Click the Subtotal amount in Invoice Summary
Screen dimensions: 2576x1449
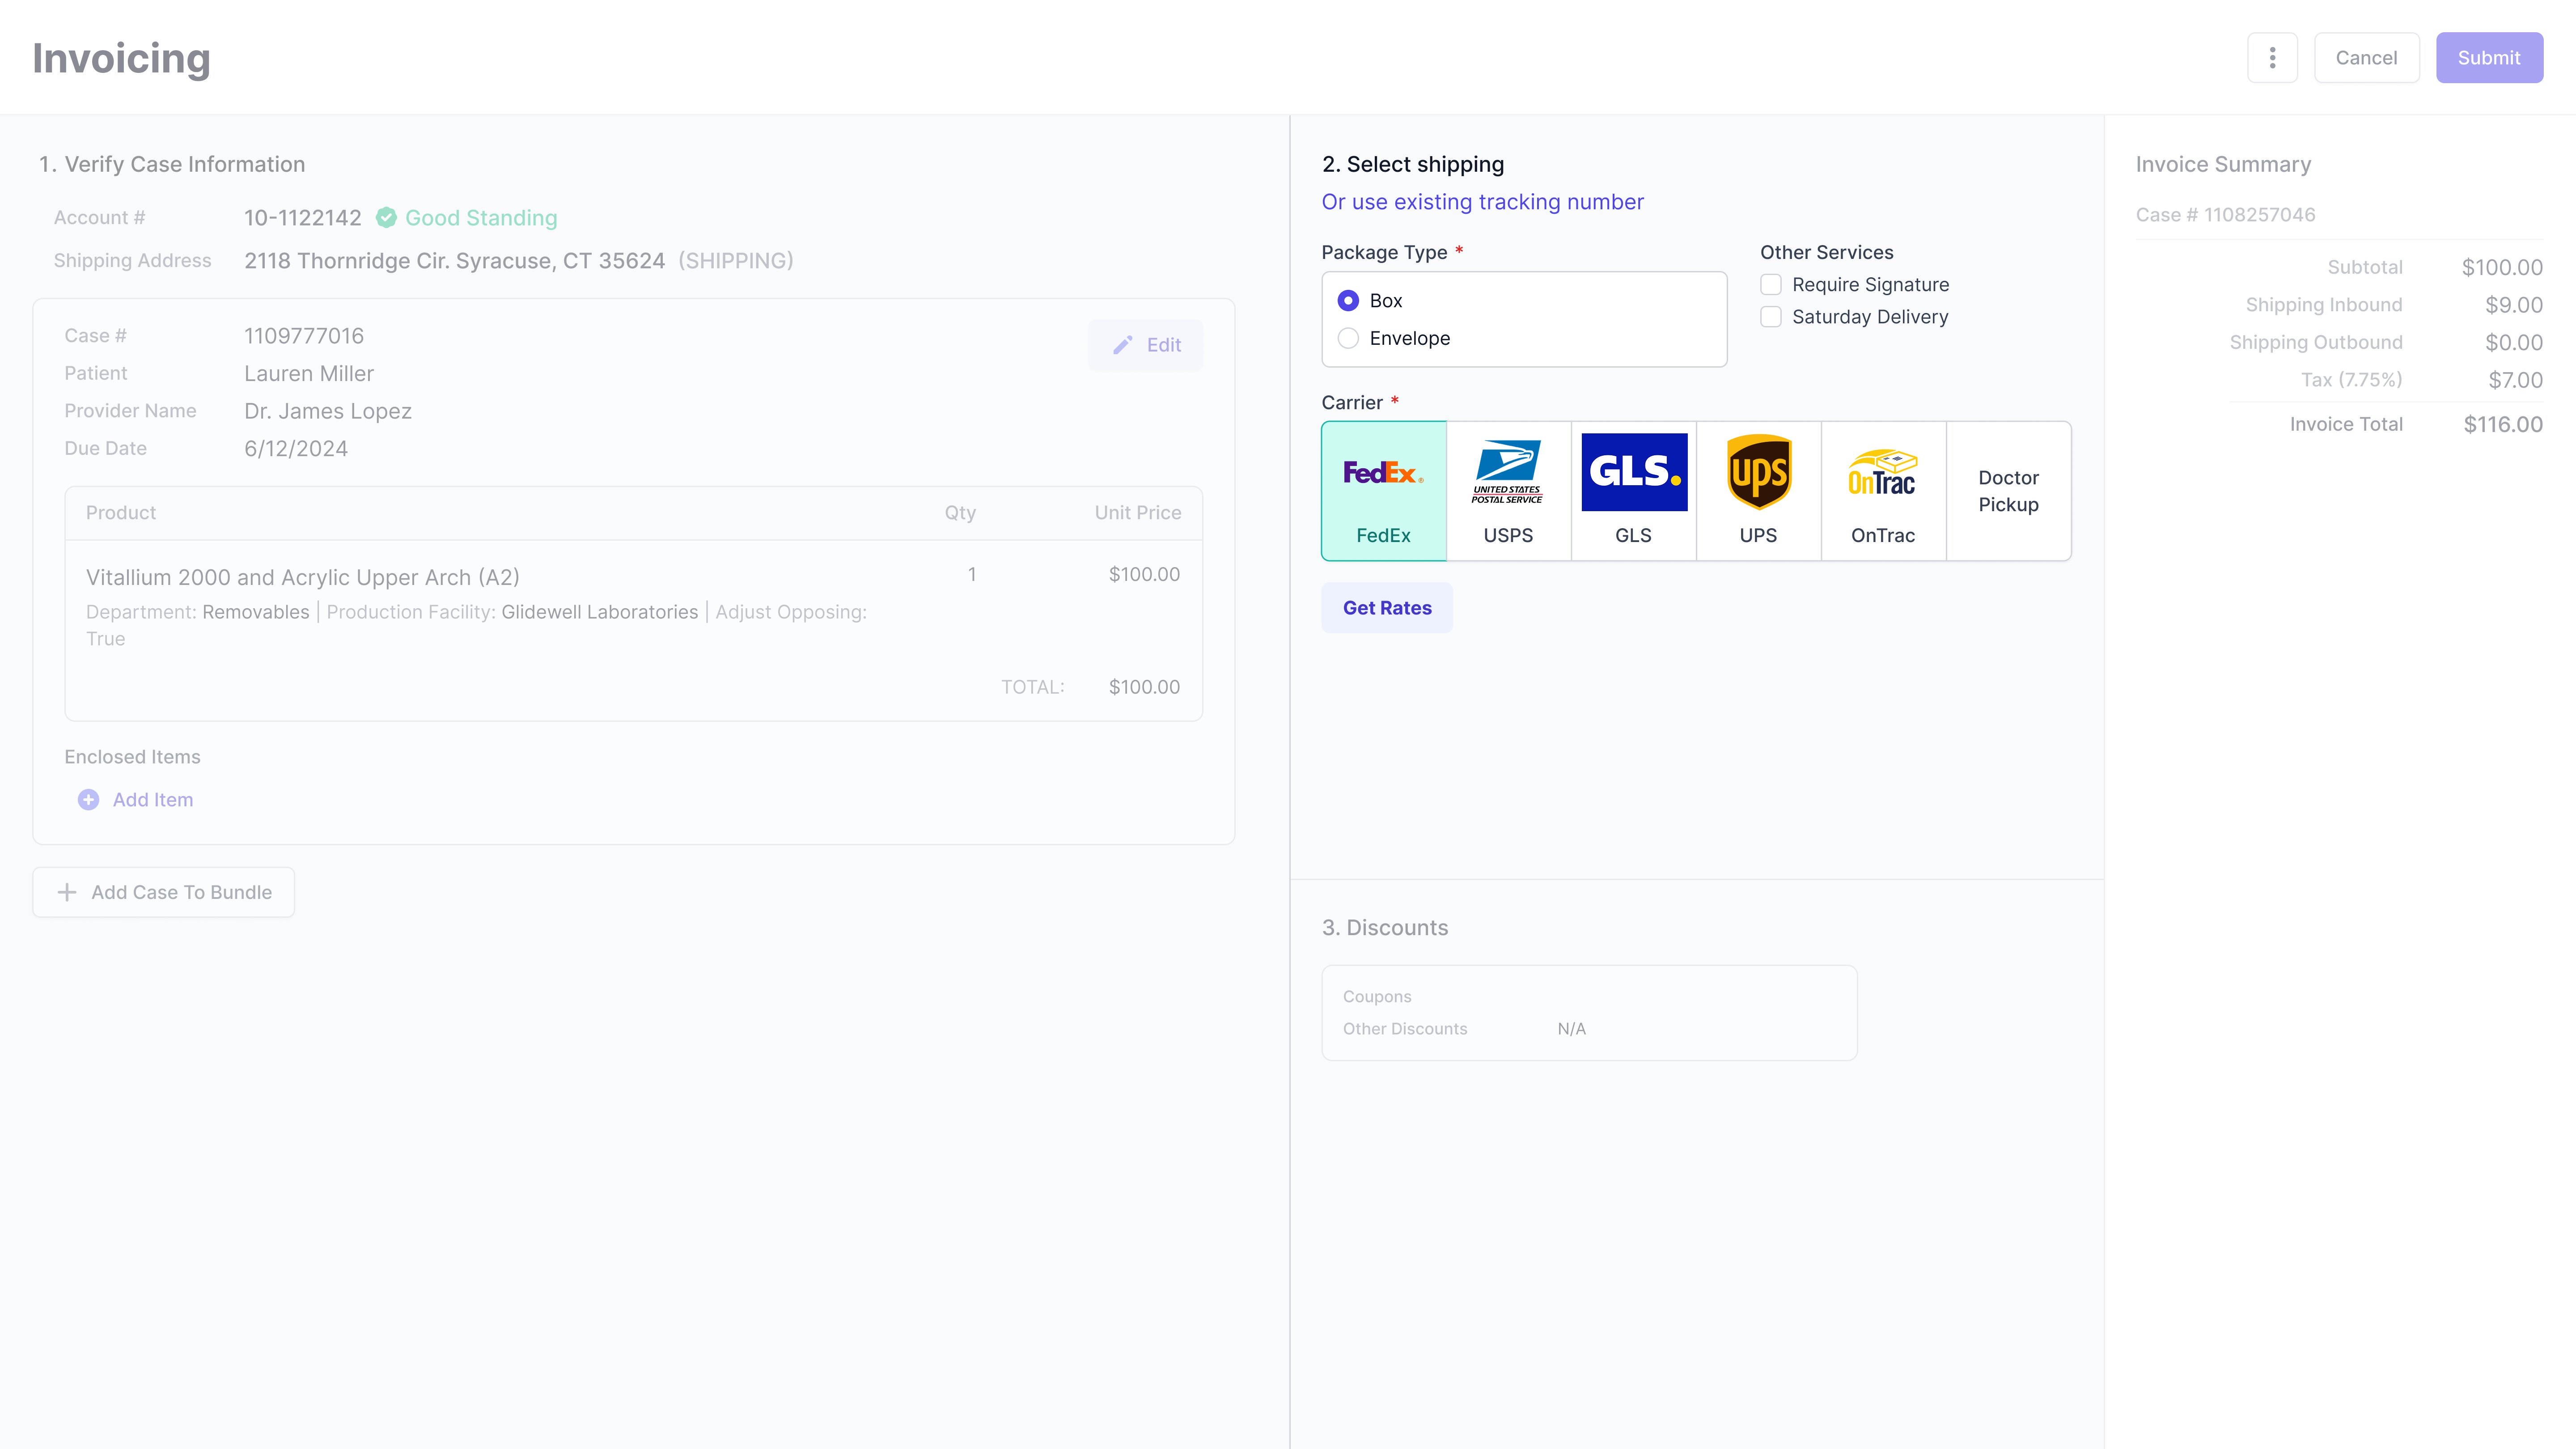(x=2502, y=267)
